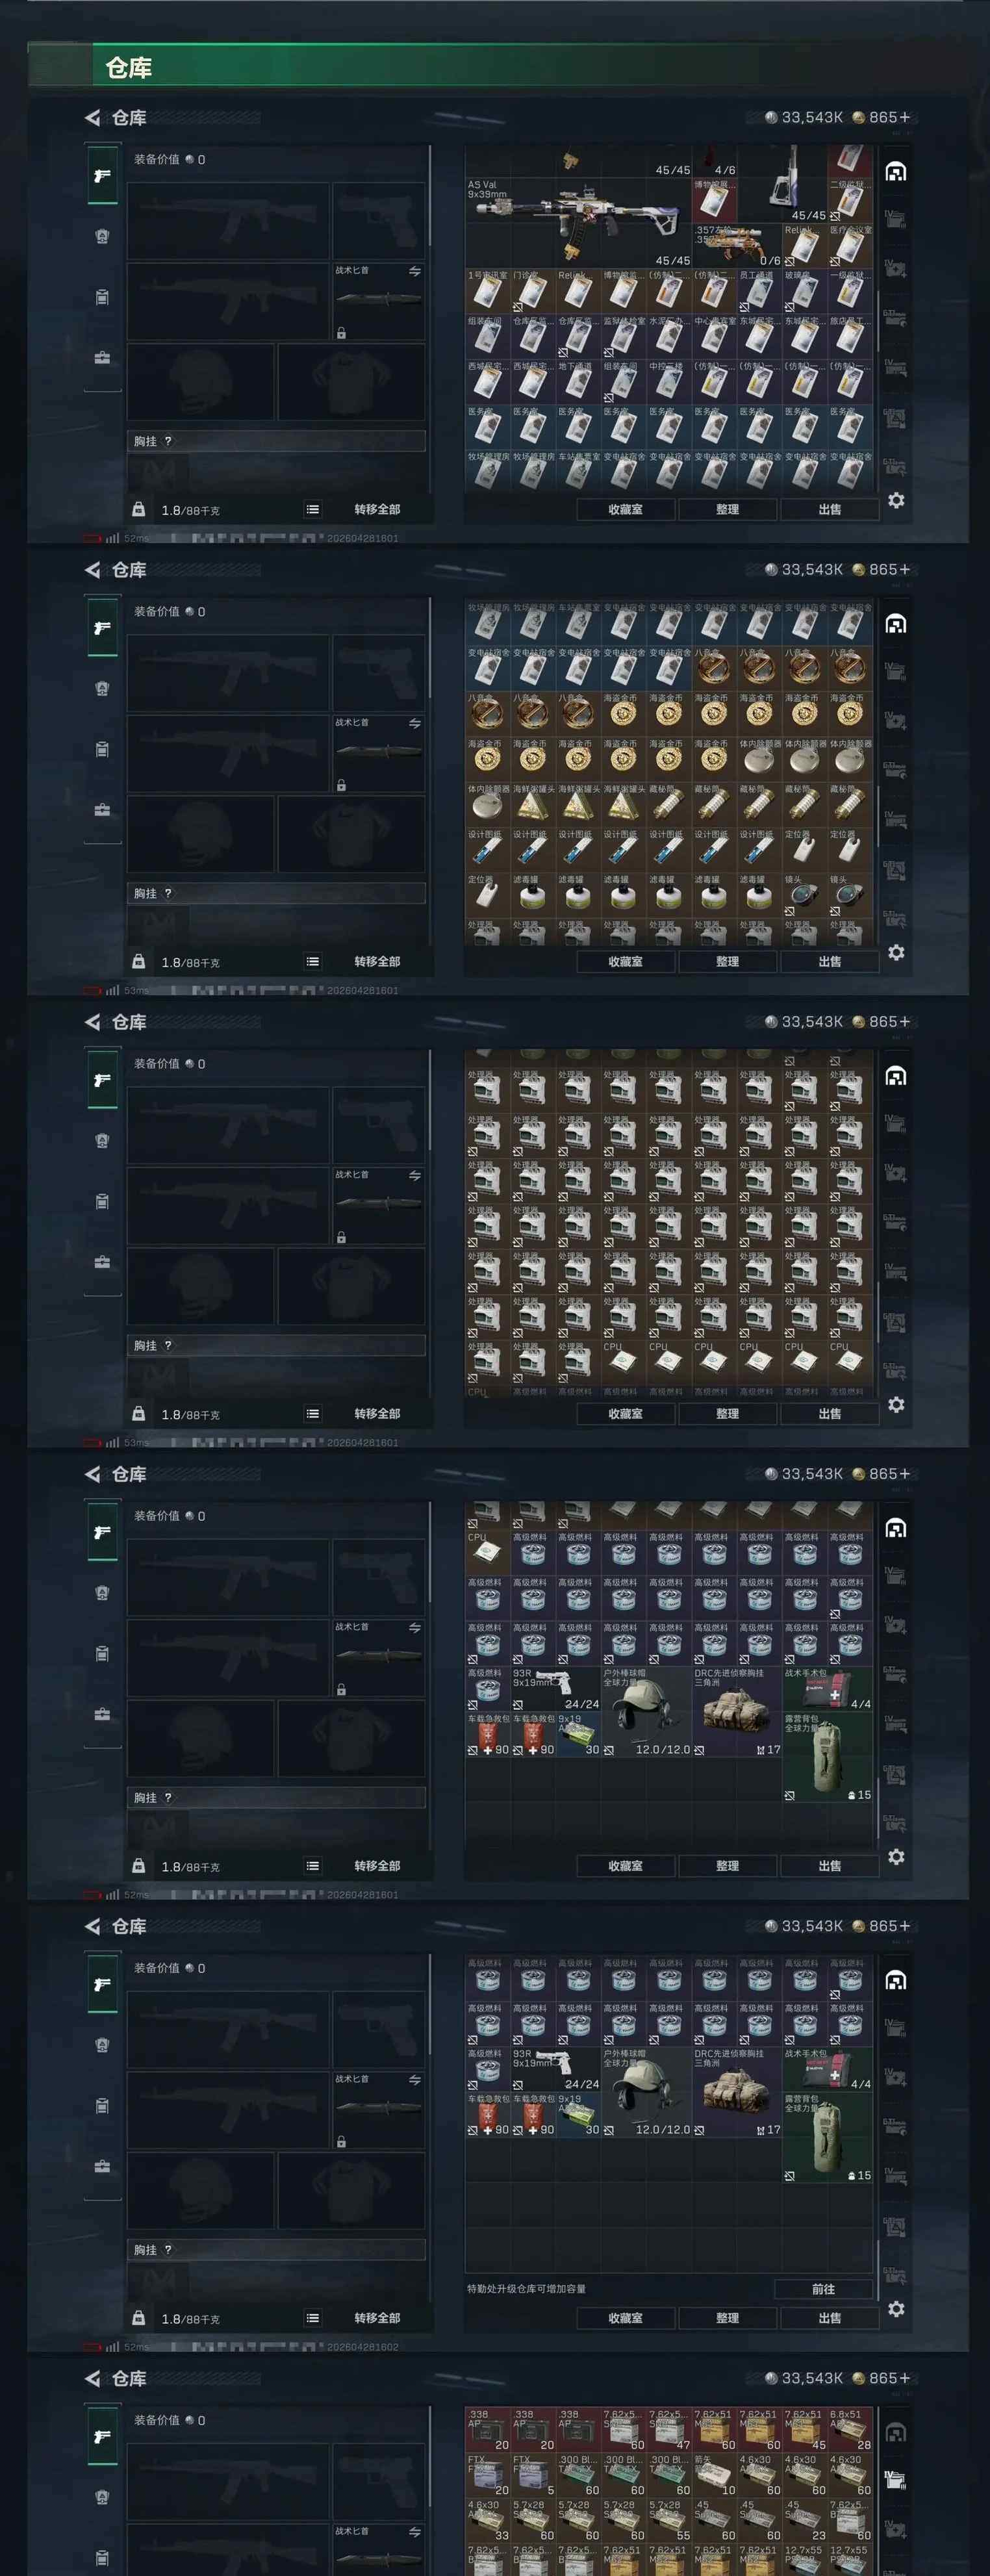This screenshot has height=2576, width=990.
Task: Click the item grid scrollbar beside AS Val
Action: click(878, 320)
